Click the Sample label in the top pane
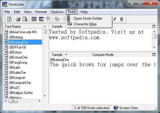The height and width of the screenshot is (113, 160). coord(57,26)
